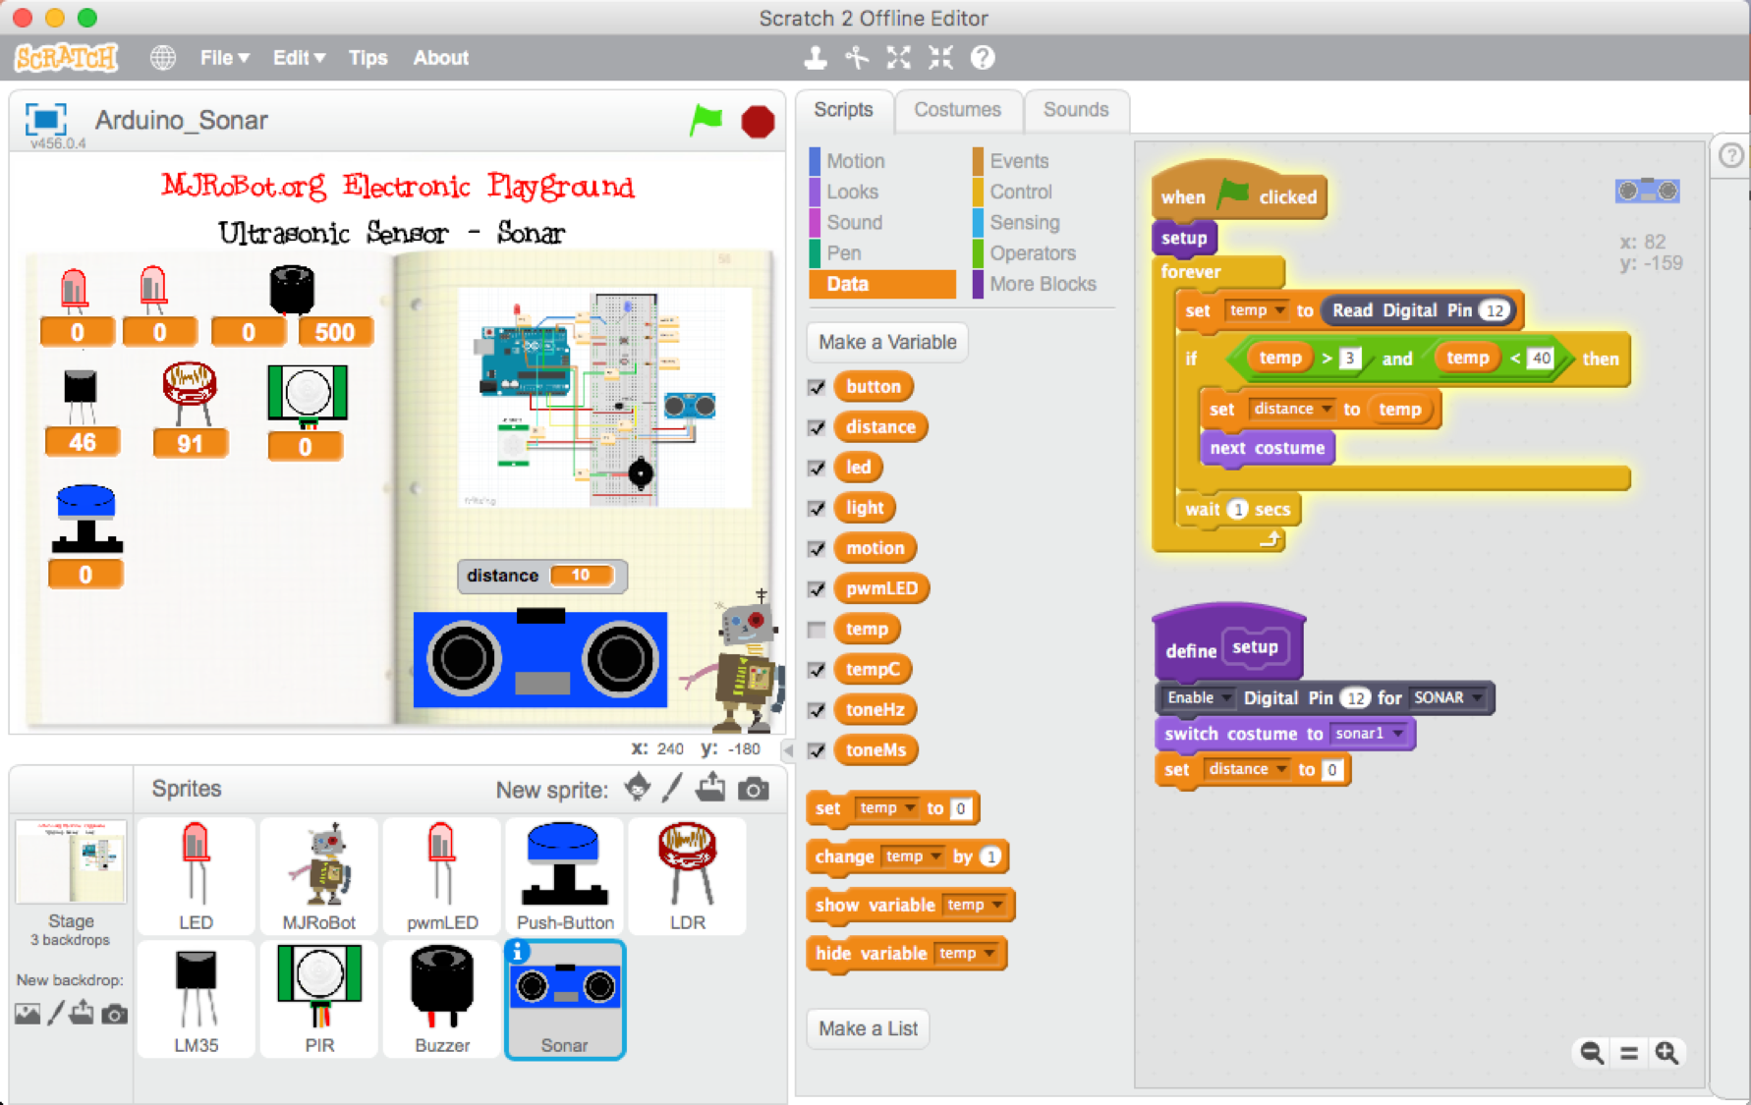The height and width of the screenshot is (1105, 1751).
Task: Click the Make a Variable button
Action: [886, 342]
